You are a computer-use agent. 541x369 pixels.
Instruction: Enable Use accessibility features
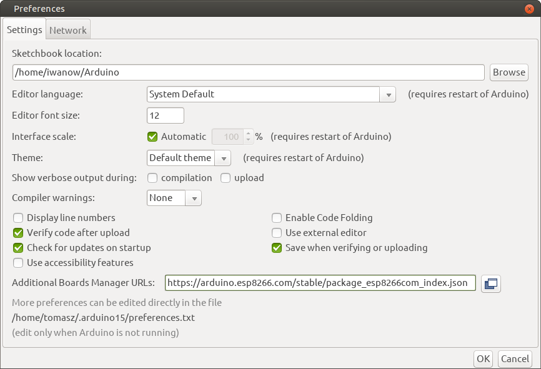tap(18, 263)
